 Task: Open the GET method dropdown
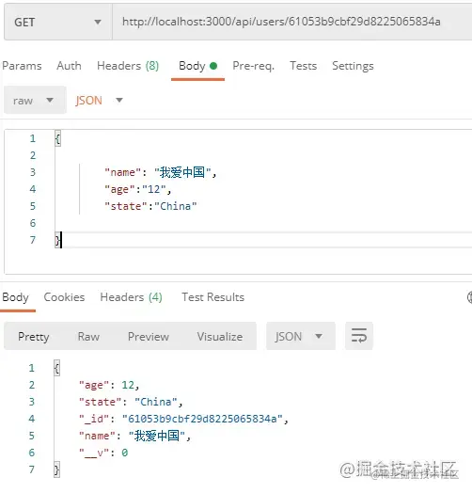click(x=57, y=22)
